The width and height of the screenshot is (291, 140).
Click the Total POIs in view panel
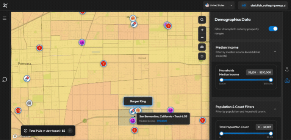tap(48, 131)
